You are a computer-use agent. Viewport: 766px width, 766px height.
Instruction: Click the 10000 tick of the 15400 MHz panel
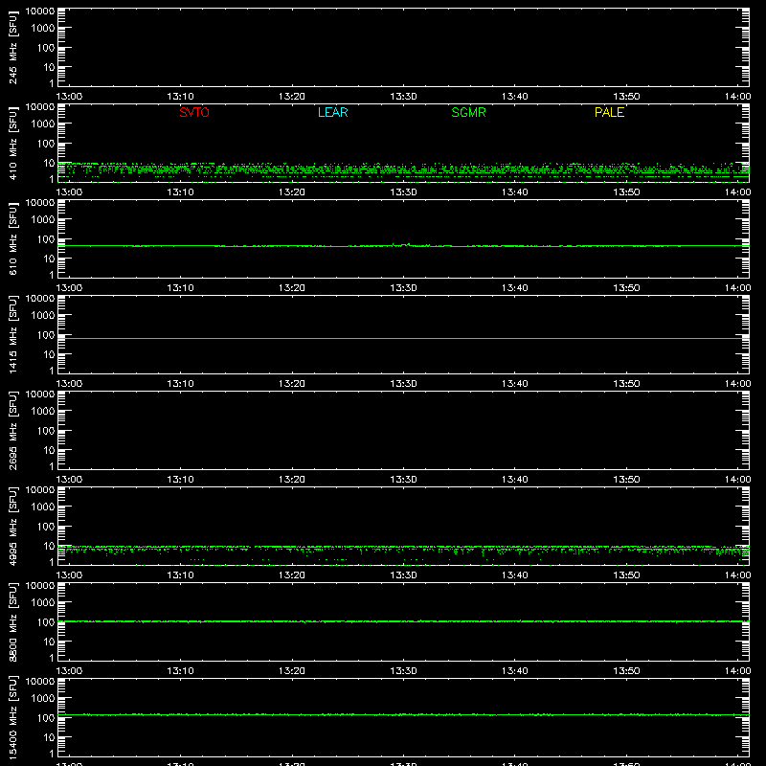pyautogui.click(x=40, y=682)
